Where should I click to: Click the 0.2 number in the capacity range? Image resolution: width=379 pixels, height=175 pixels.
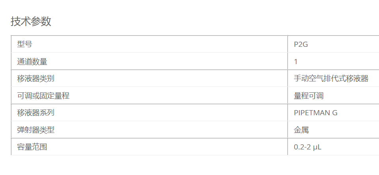click(299, 147)
